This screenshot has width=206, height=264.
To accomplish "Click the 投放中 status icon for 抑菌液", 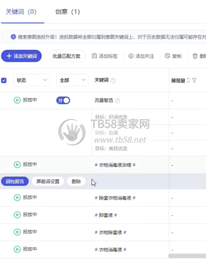I will click(17, 215).
